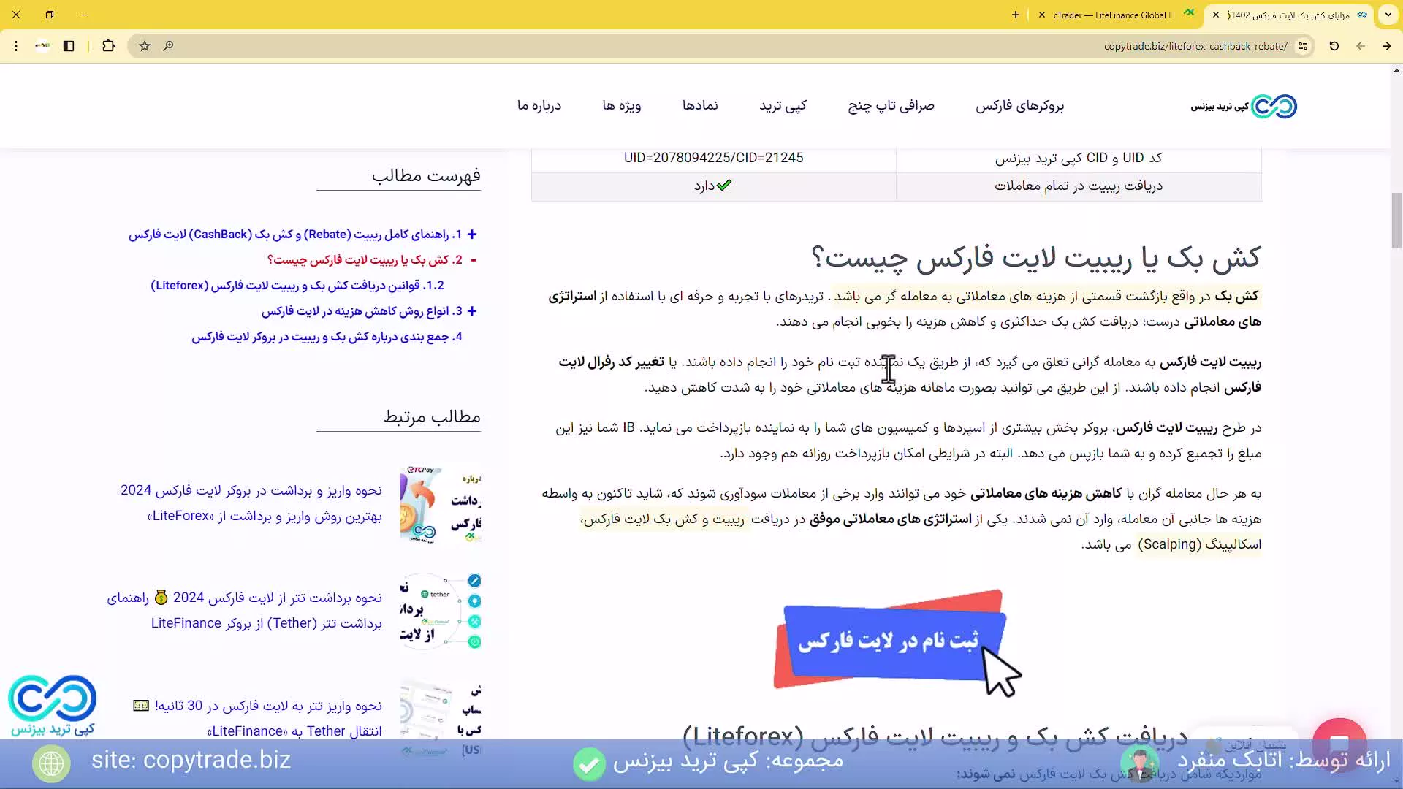Go to TOC section 2 کش بک یا ریبیت چیست

(365, 260)
